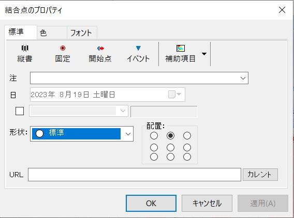This screenshot has height=218, width=294.
Task: Click the 適用(A) apply button
Action: pyautogui.click(x=263, y=203)
